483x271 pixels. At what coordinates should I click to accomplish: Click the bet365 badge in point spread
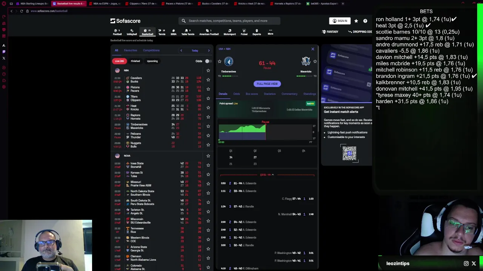click(x=310, y=104)
